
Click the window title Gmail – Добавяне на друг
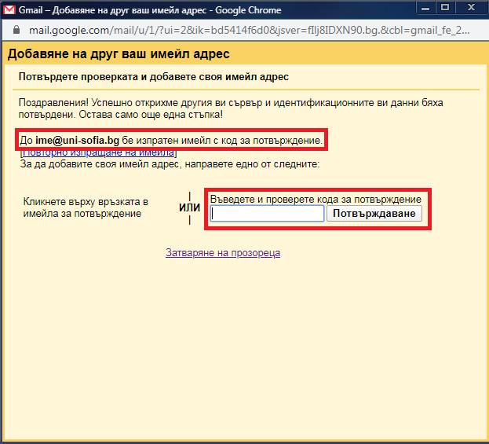click(150, 10)
